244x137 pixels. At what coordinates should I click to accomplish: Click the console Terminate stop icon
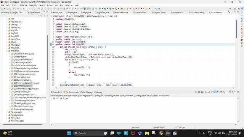tap(196, 92)
